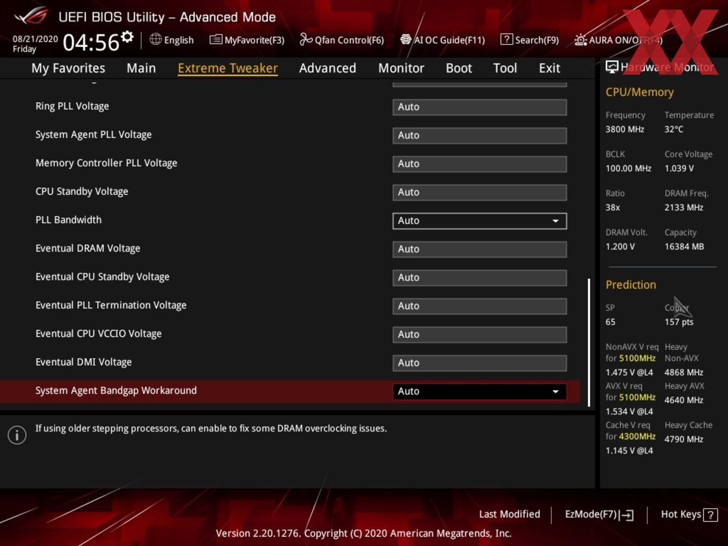Select the Exit tab
The width and height of the screenshot is (728, 546).
pyautogui.click(x=549, y=68)
